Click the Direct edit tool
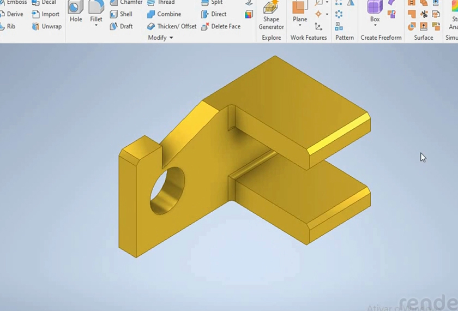The width and height of the screenshot is (458, 311). point(213,14)
